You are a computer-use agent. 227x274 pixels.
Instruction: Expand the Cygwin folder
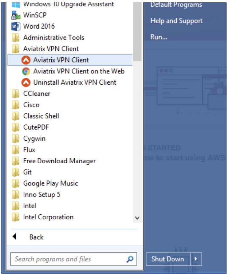click(35, 139)
